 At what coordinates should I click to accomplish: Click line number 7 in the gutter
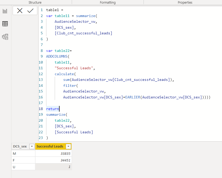tap(42, 45)
